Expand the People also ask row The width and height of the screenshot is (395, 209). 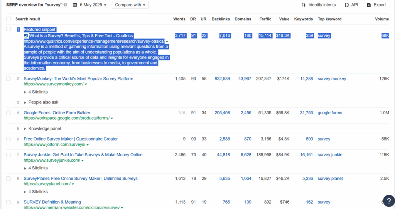[x=41, y=102]
